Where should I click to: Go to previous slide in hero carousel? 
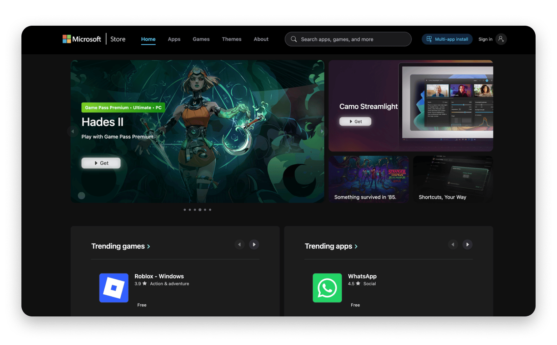point(72,131)
